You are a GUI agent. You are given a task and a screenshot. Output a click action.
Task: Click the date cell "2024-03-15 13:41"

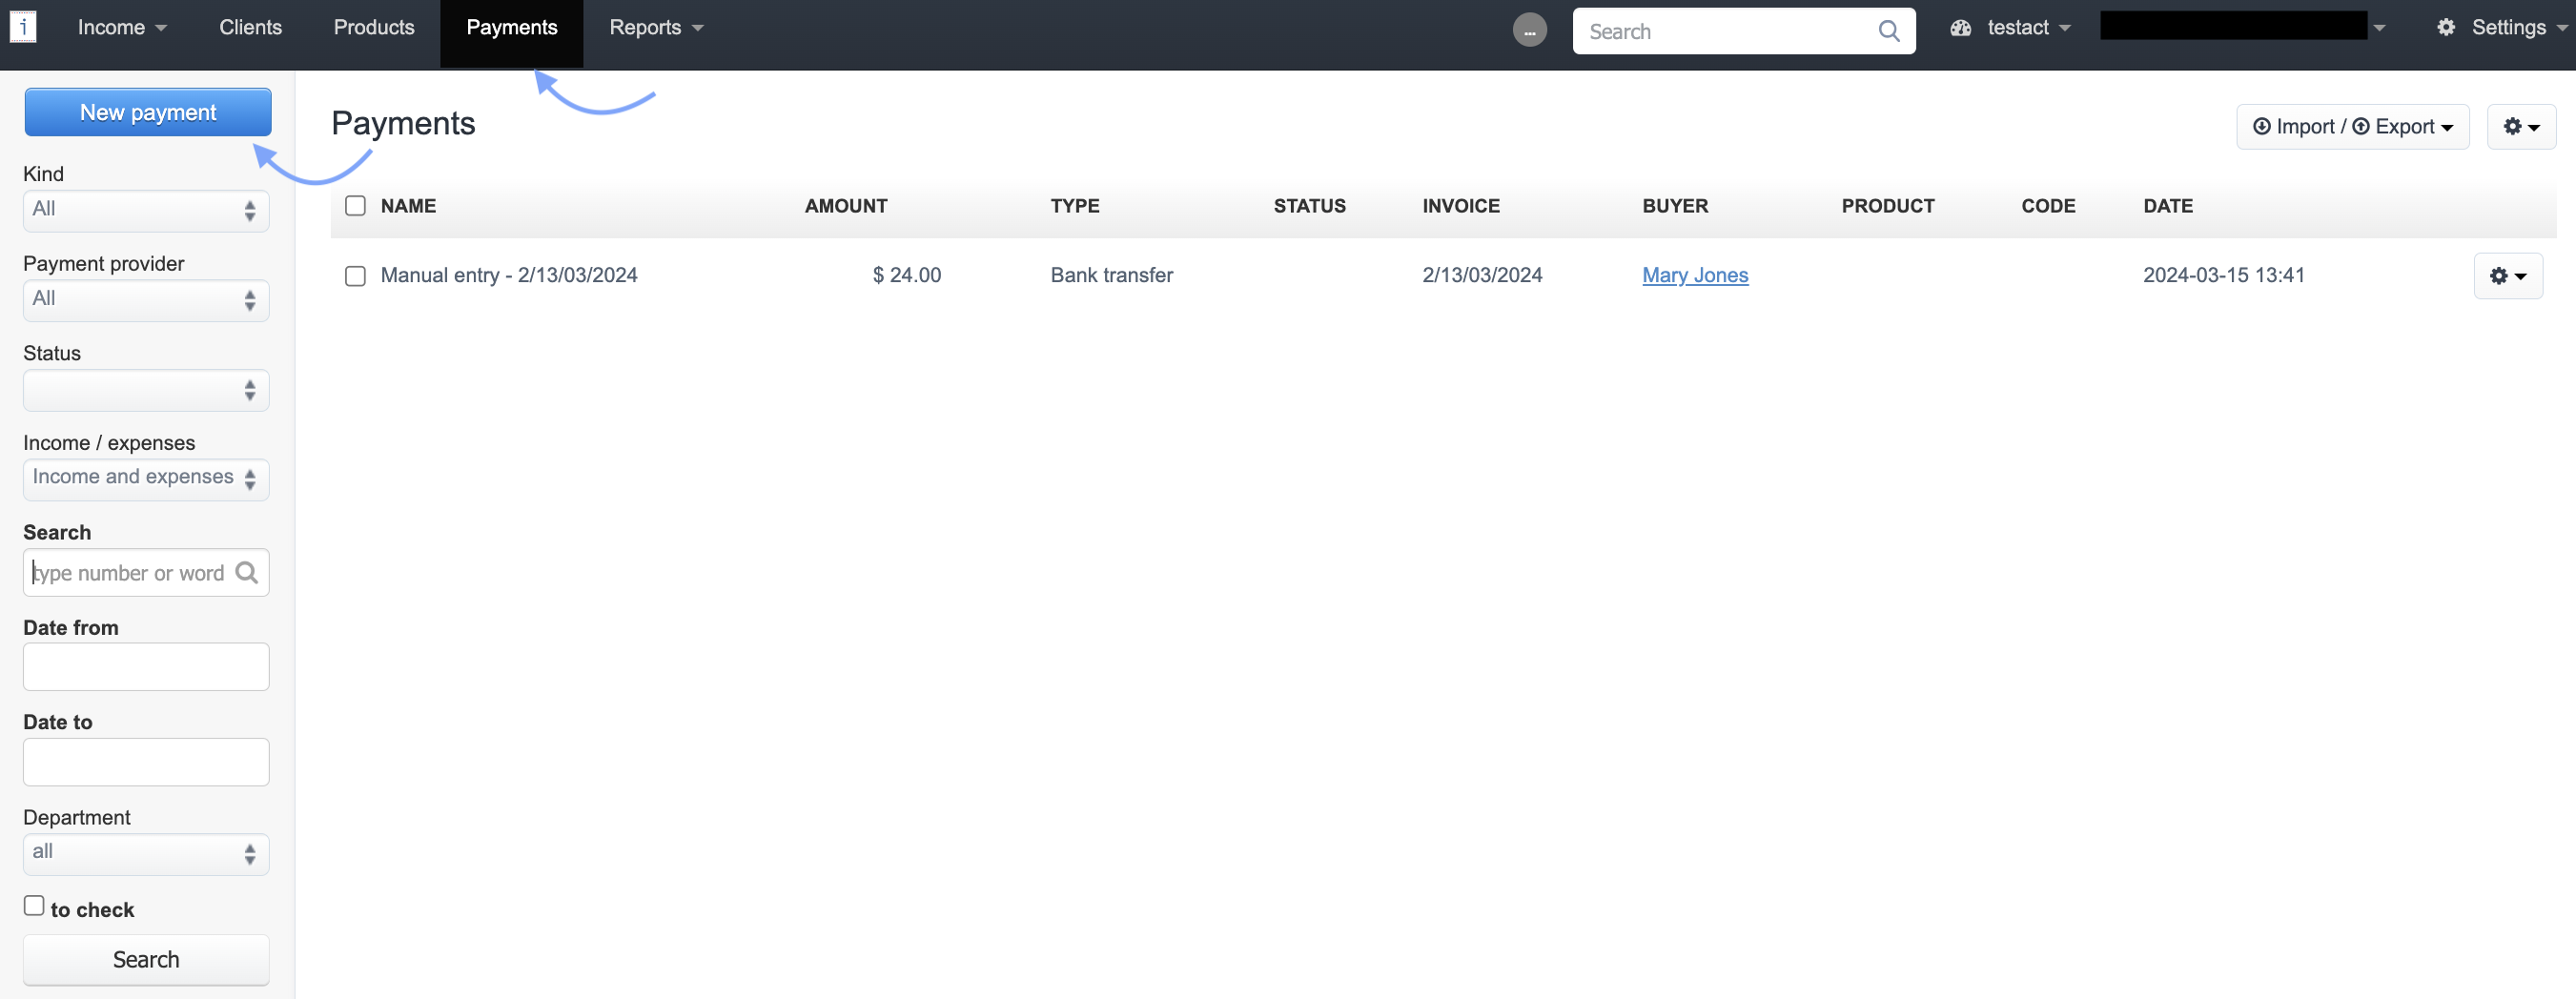click(x=2224, y=276)
